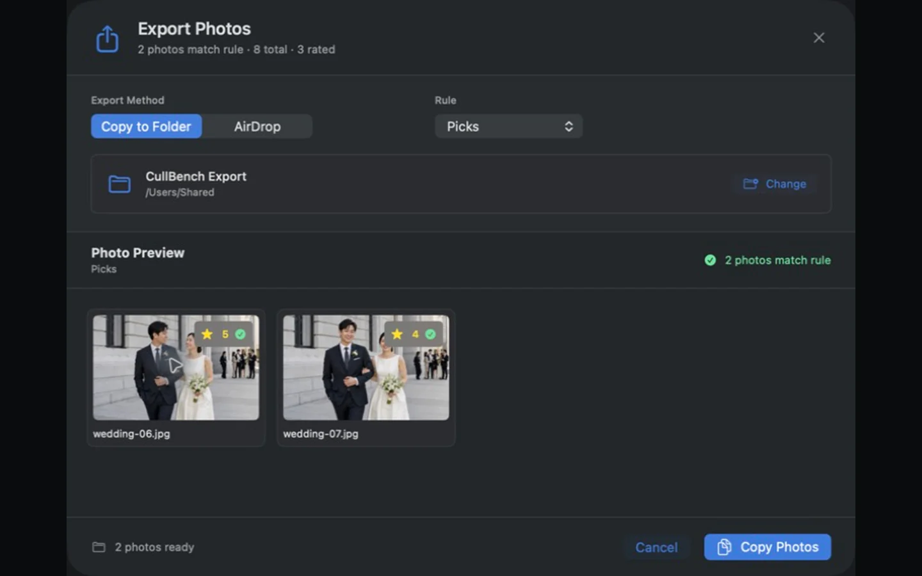Image resolution: width=922 pixels, height=576 pixels.
Task: Select the wedding-06.jpg thumbnail
Action: (176, 367)
